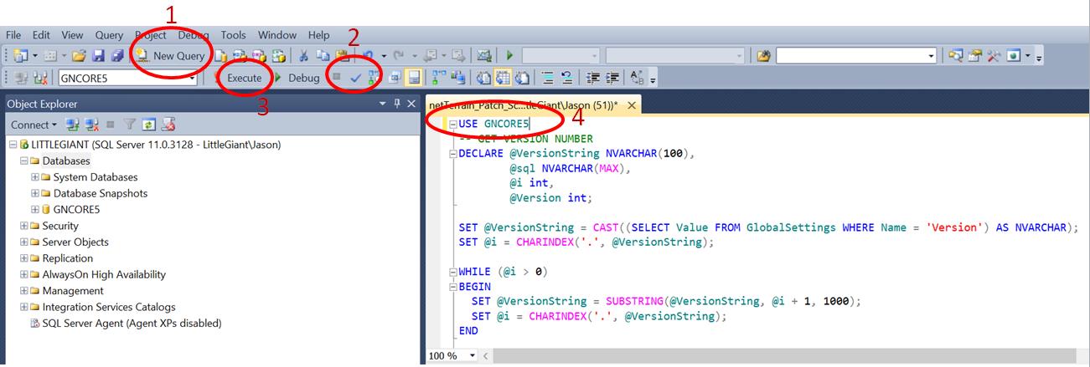Open the Tools menu

coord(233,35)
